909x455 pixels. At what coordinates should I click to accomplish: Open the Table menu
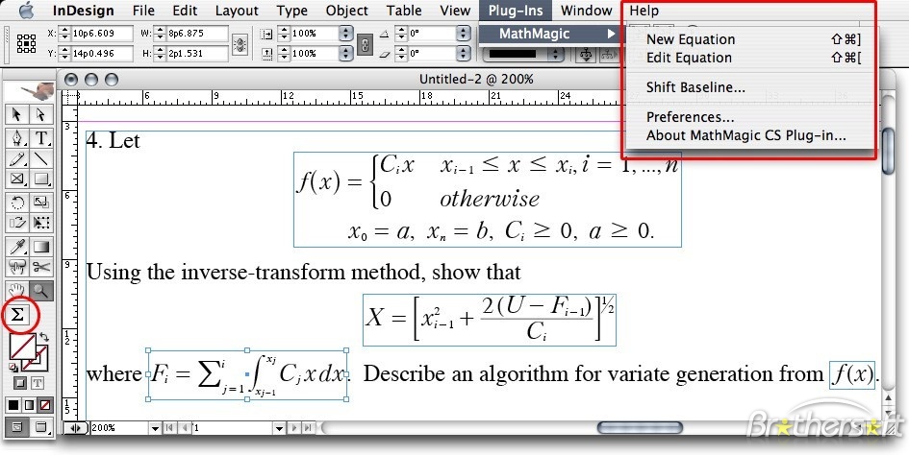[404, 11]
